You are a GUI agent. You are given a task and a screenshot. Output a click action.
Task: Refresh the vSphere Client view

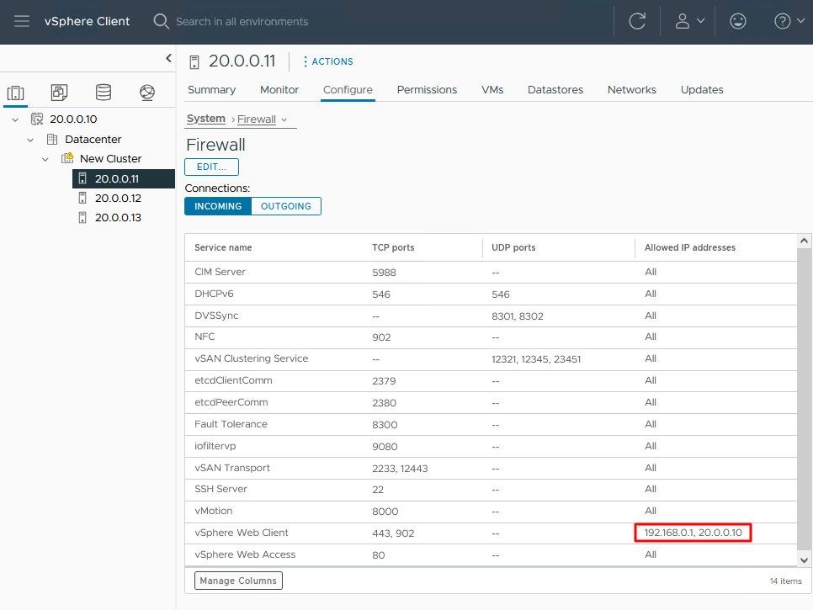(637, 21)
